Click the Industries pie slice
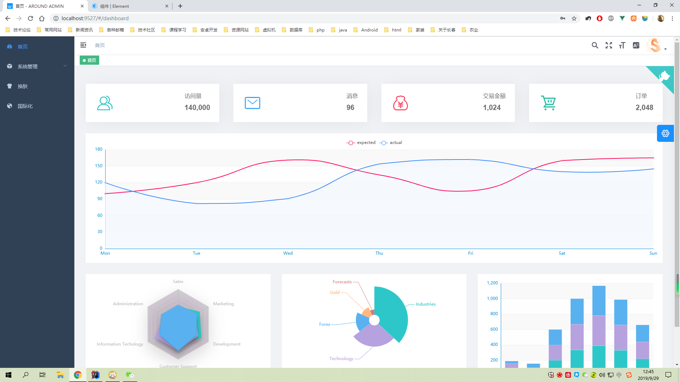Screen dimensions: 680x382 pyautogui.click(x=391, y=311)
